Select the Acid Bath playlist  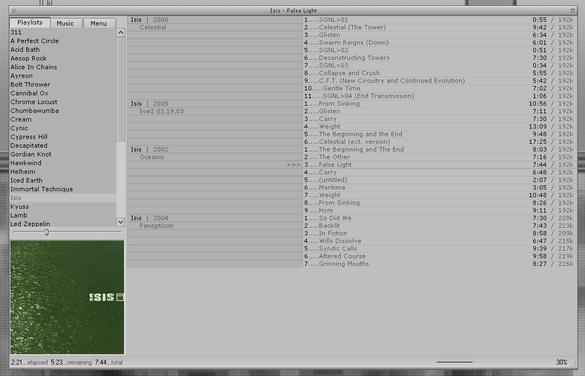point(63,50)
